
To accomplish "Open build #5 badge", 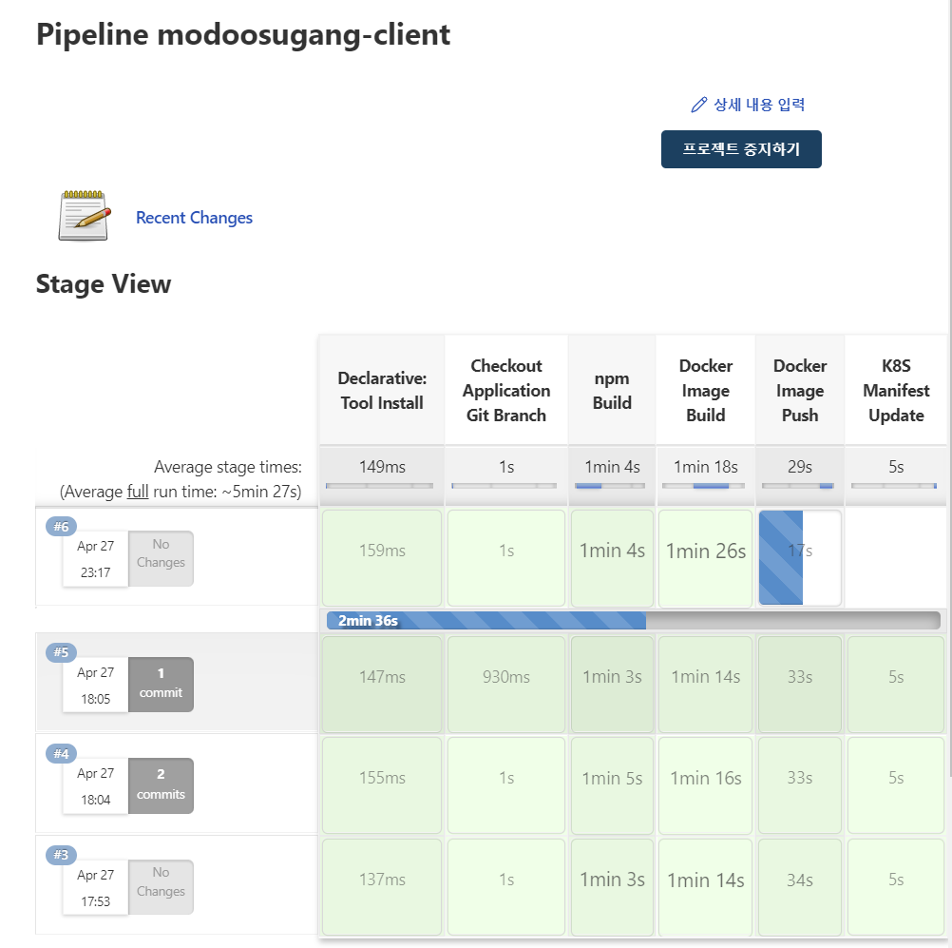I will point(61,652).
